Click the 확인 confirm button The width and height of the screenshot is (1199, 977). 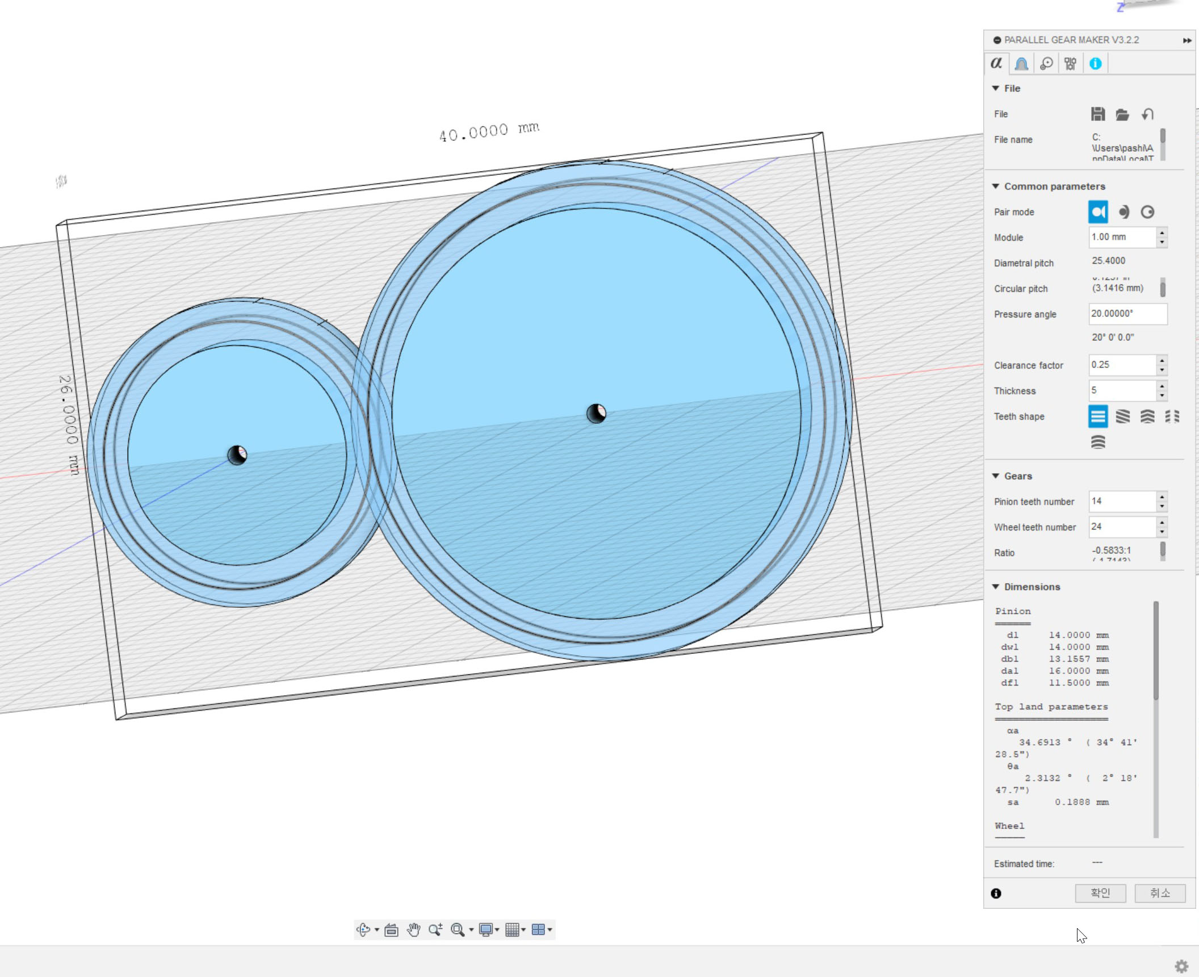click(1100, 893)
